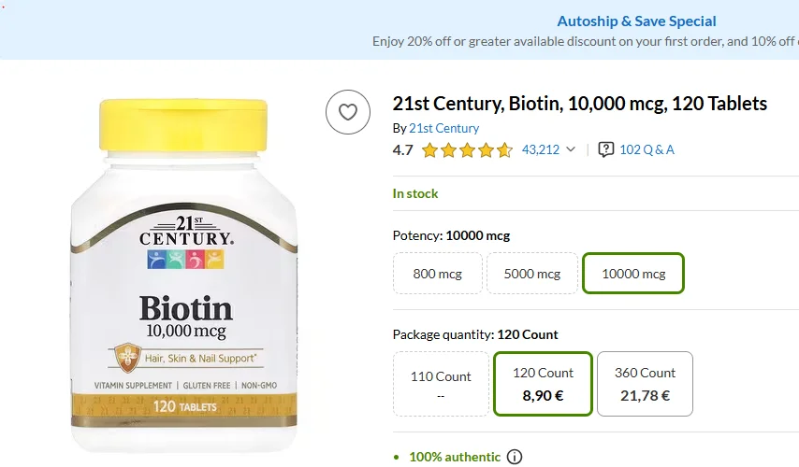Viewport: 799px width, 467px height.
Task: Click the Q&A speech bubble icon
Action: [606, 149]
